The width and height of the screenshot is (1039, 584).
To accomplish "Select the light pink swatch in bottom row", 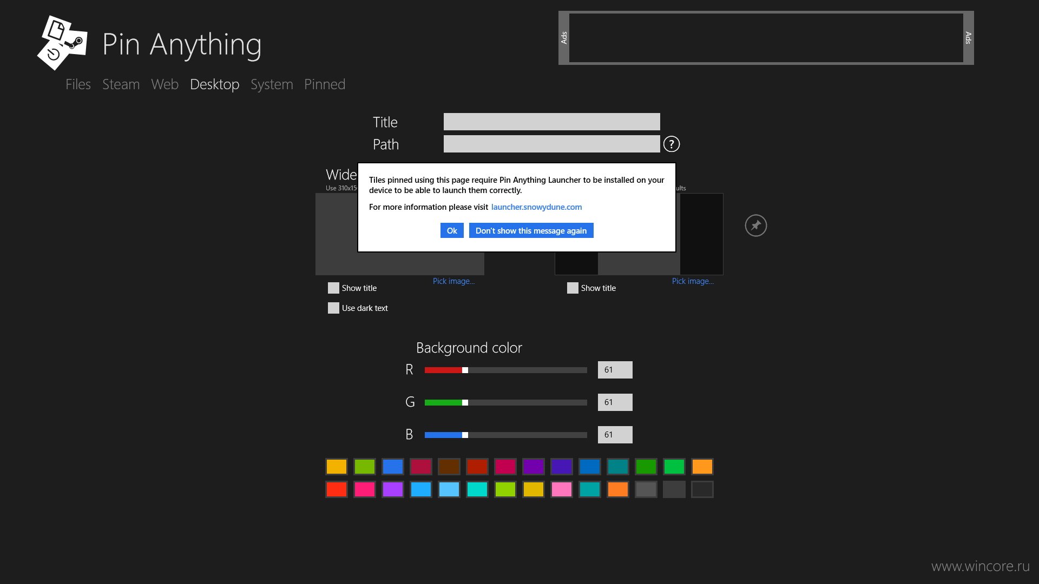I will pos(562,489).
